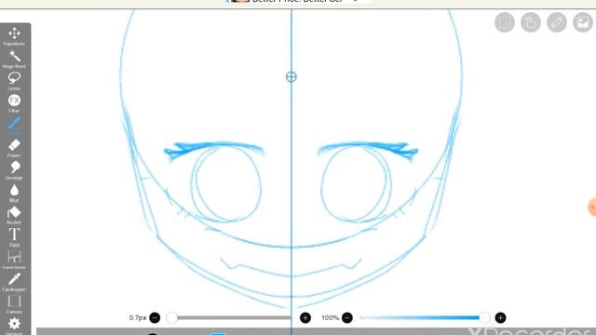596x335 pixels.
Task: Select the Text tool
Action: [15, 237]
